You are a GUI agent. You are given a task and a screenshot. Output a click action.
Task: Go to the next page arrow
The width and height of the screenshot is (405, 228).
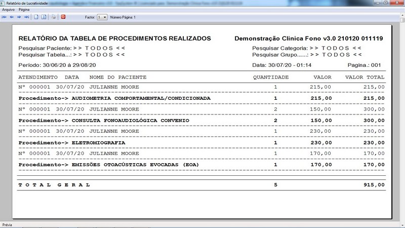click(19, 17)
